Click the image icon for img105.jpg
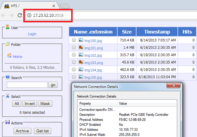This screenshot has width=197, height=137. pyautogui.click(x=81, y=77)
